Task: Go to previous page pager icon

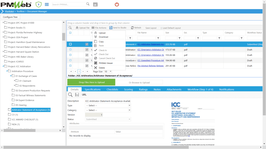Action: click(75, 71)
